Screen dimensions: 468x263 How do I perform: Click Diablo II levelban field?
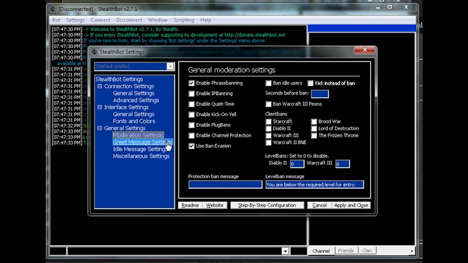click(x=297, y=164)
